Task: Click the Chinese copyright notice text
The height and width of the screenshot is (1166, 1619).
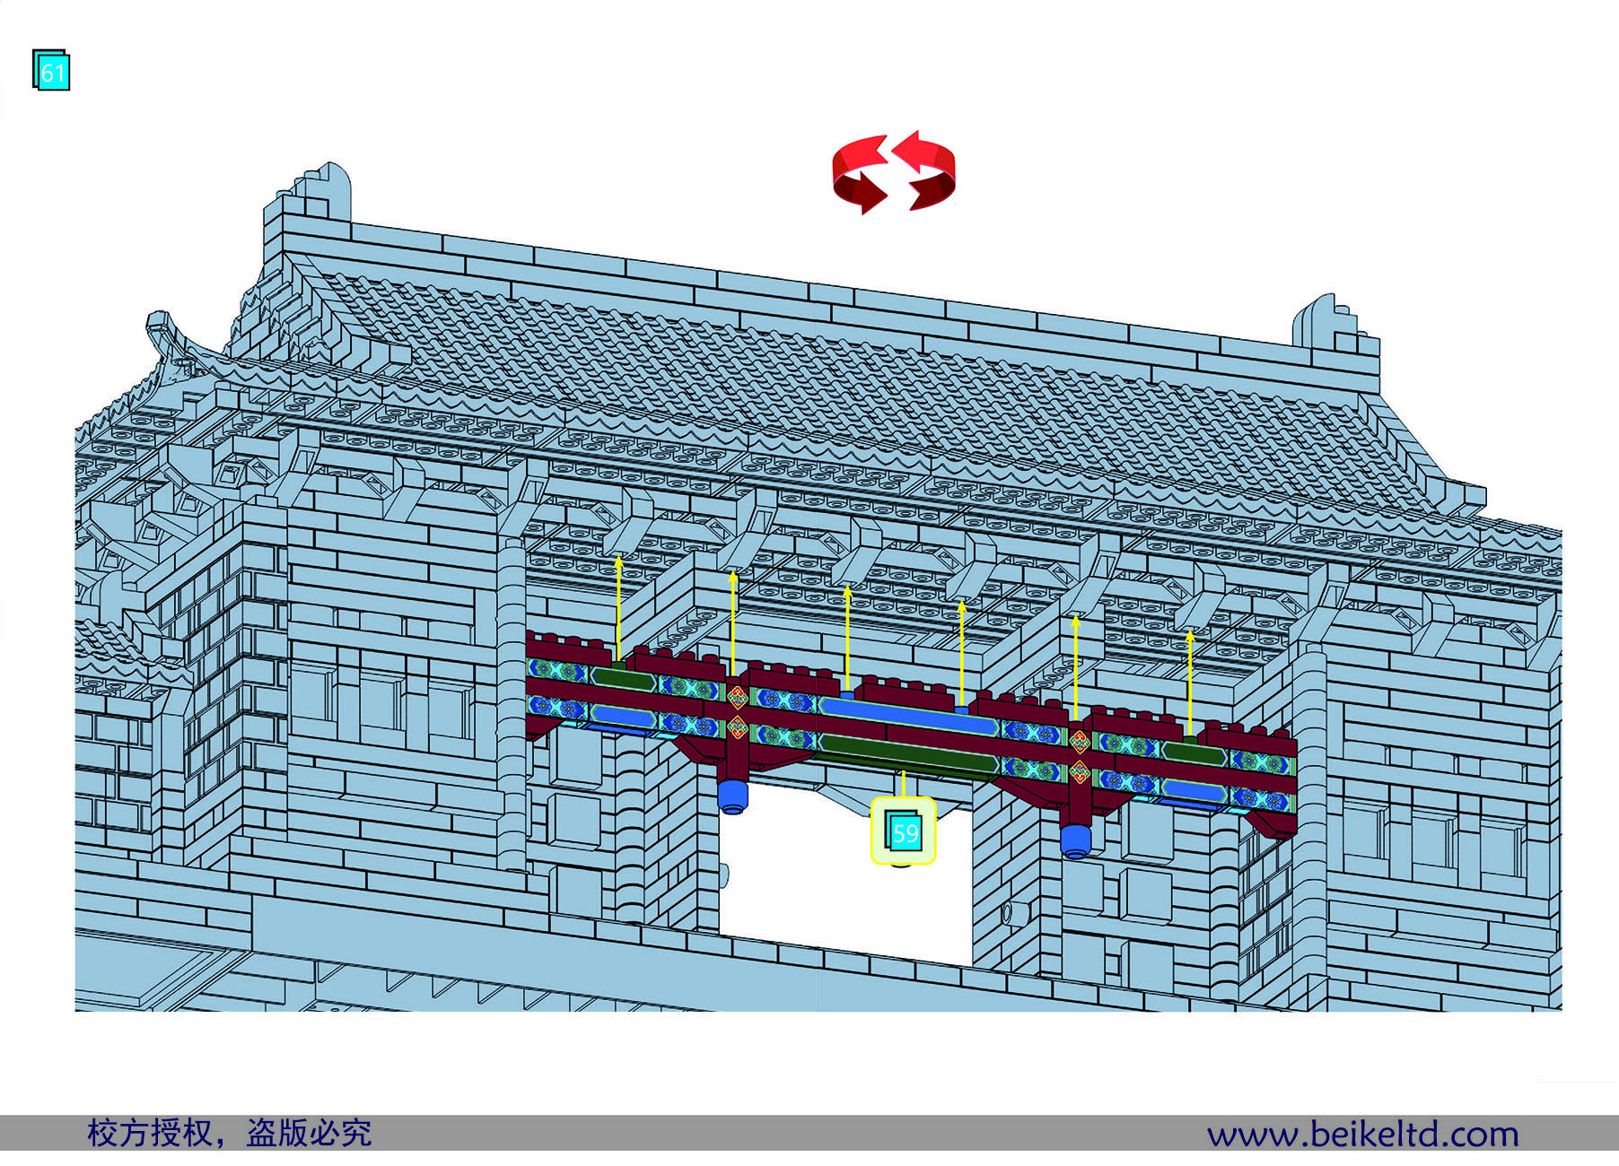Action: (x=230, y=1133)
